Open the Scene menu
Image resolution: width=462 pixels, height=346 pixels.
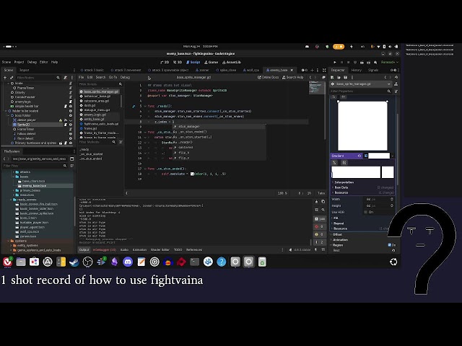point(6,62)
